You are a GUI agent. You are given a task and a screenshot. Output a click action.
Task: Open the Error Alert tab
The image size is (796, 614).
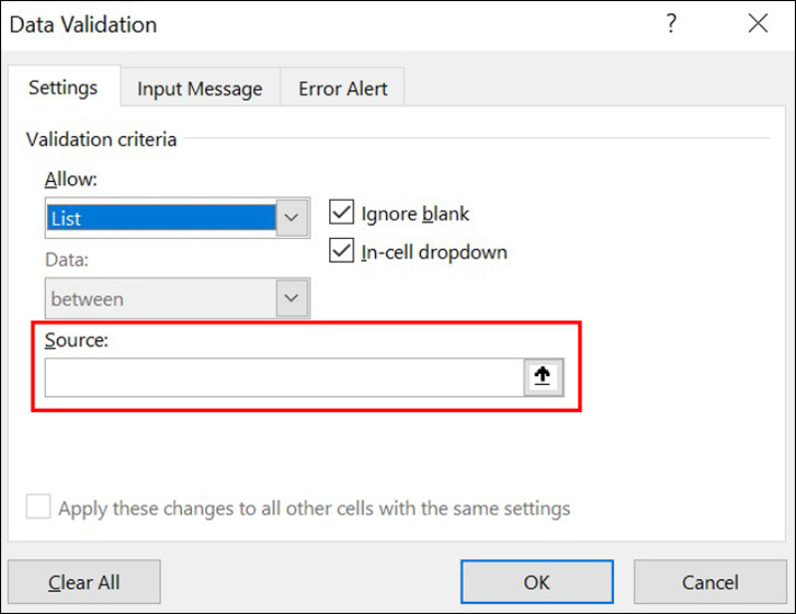[x=342, y=88]
